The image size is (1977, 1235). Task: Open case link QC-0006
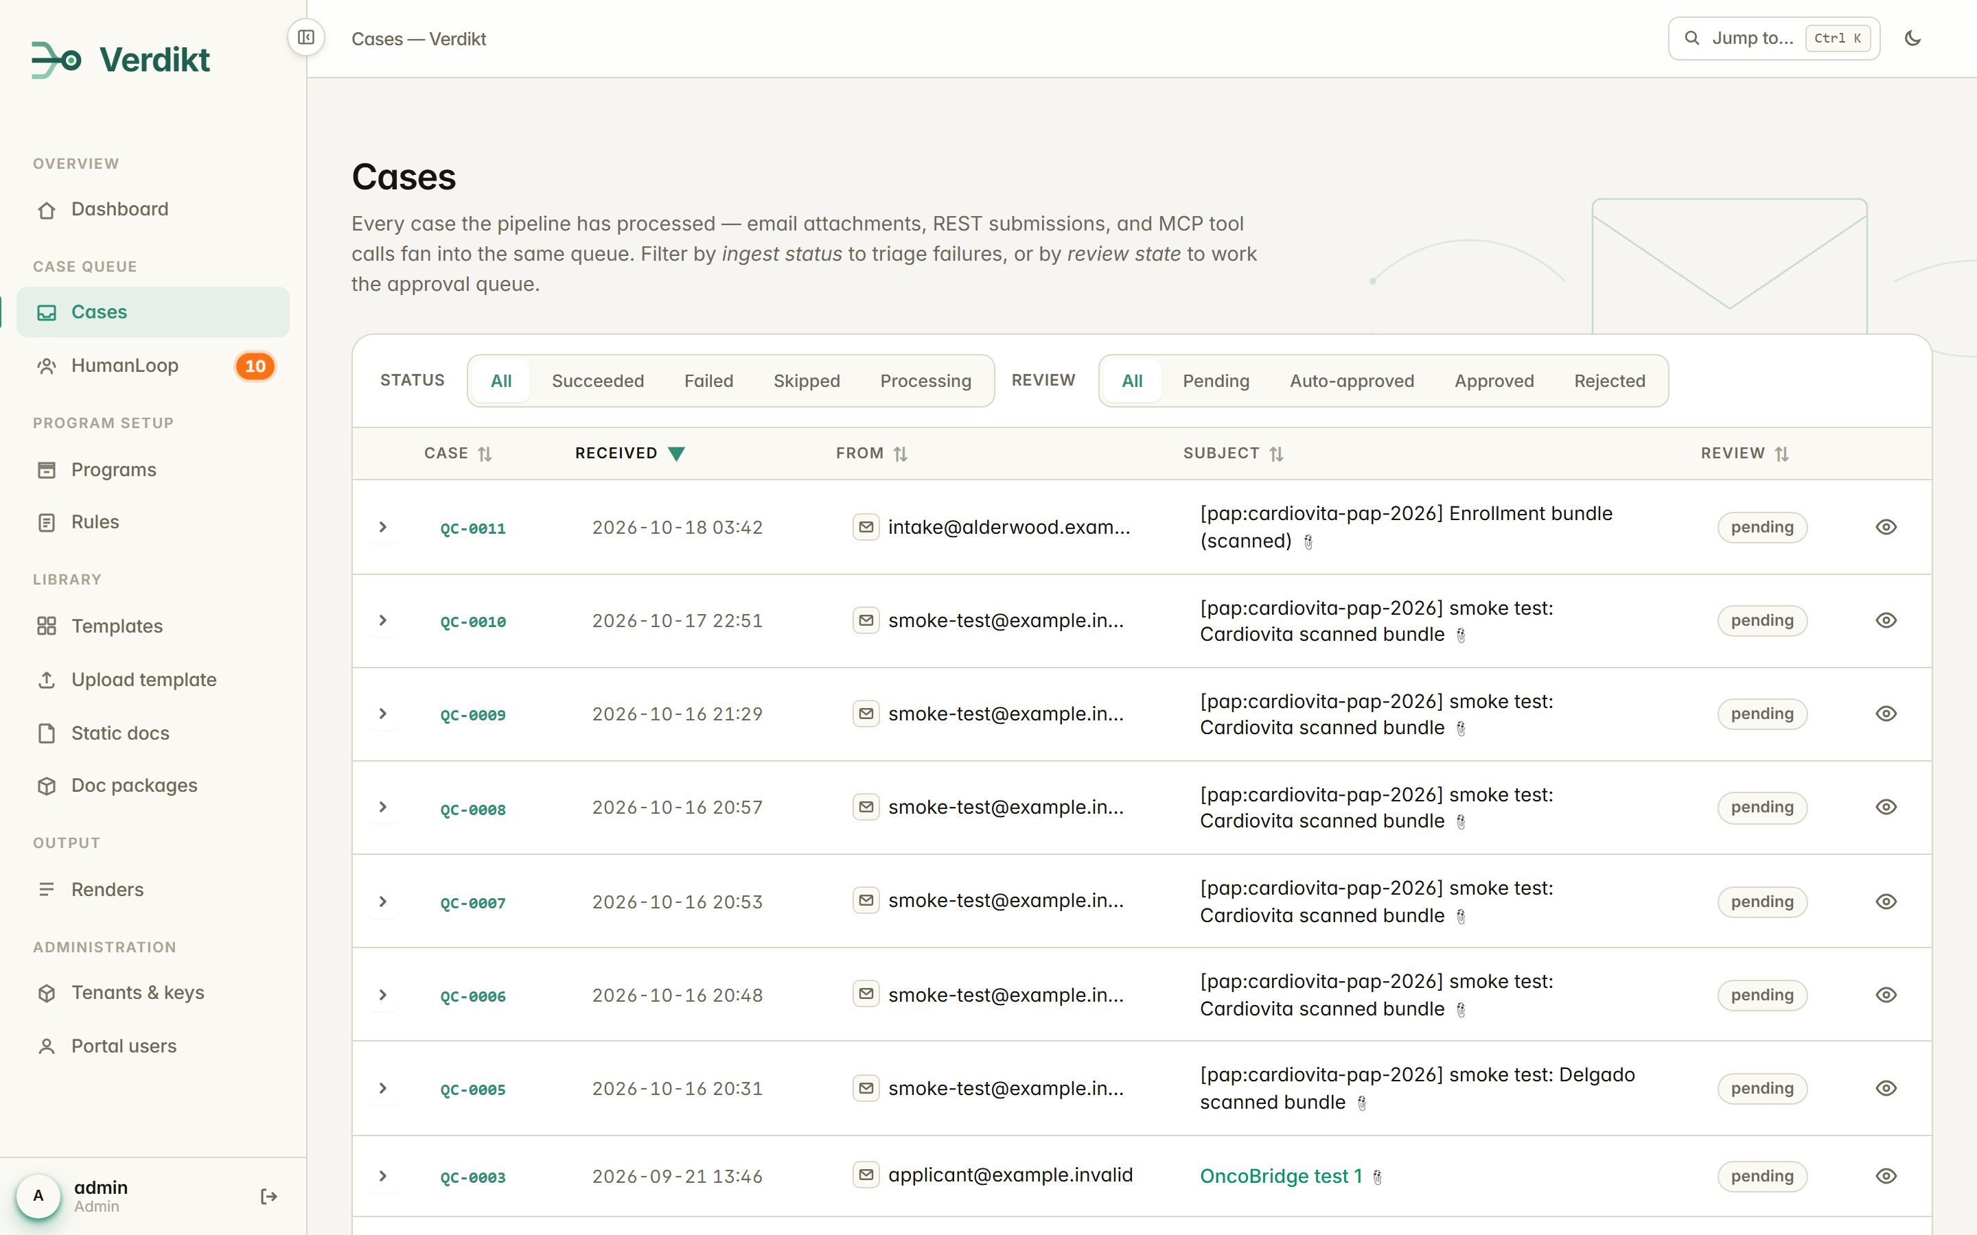473,996
